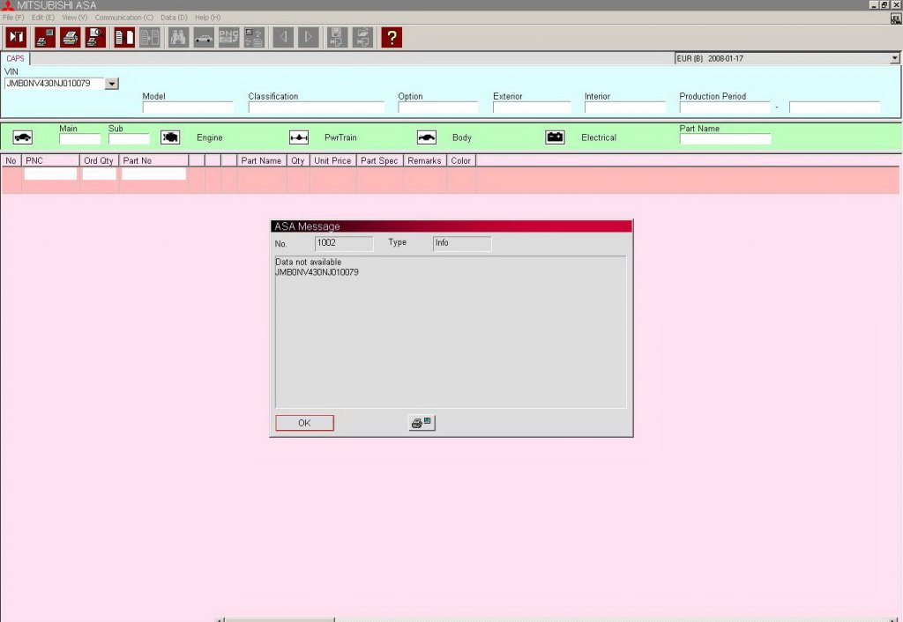Open the View (V) menu
Viewport: 903px width, 622px height.
click(75, 18)
